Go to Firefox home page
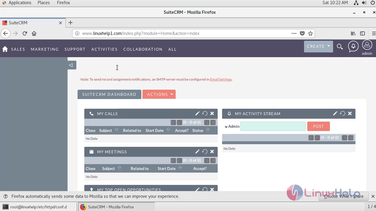The image size is (376, 211). pos(34,33)
